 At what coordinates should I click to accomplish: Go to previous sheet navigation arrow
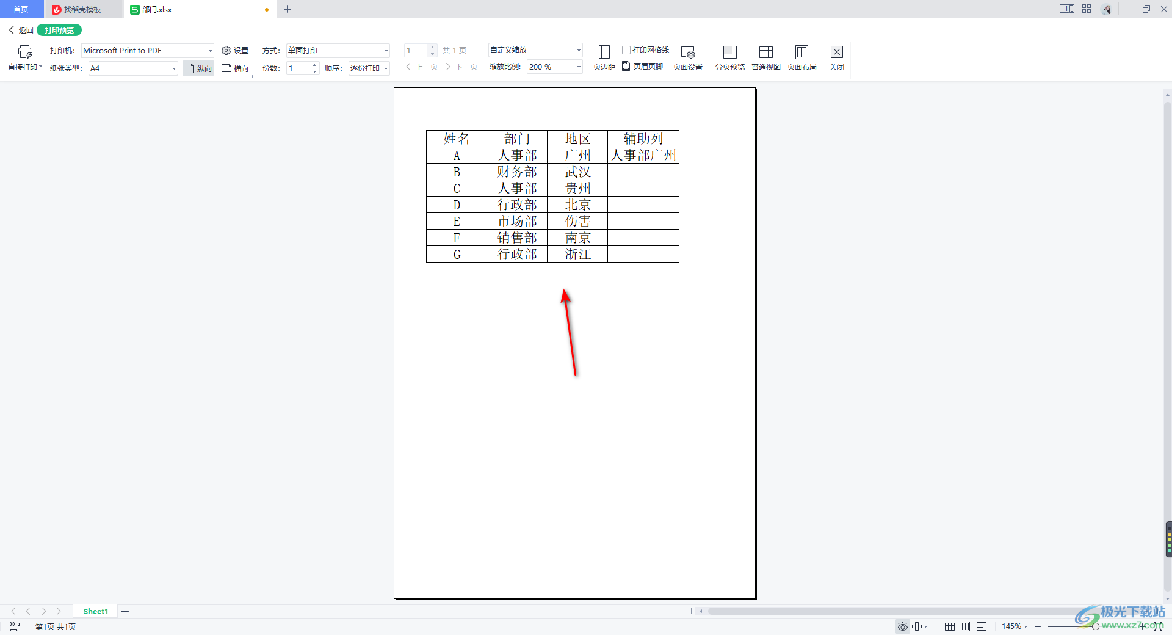[x=28, y=611]
